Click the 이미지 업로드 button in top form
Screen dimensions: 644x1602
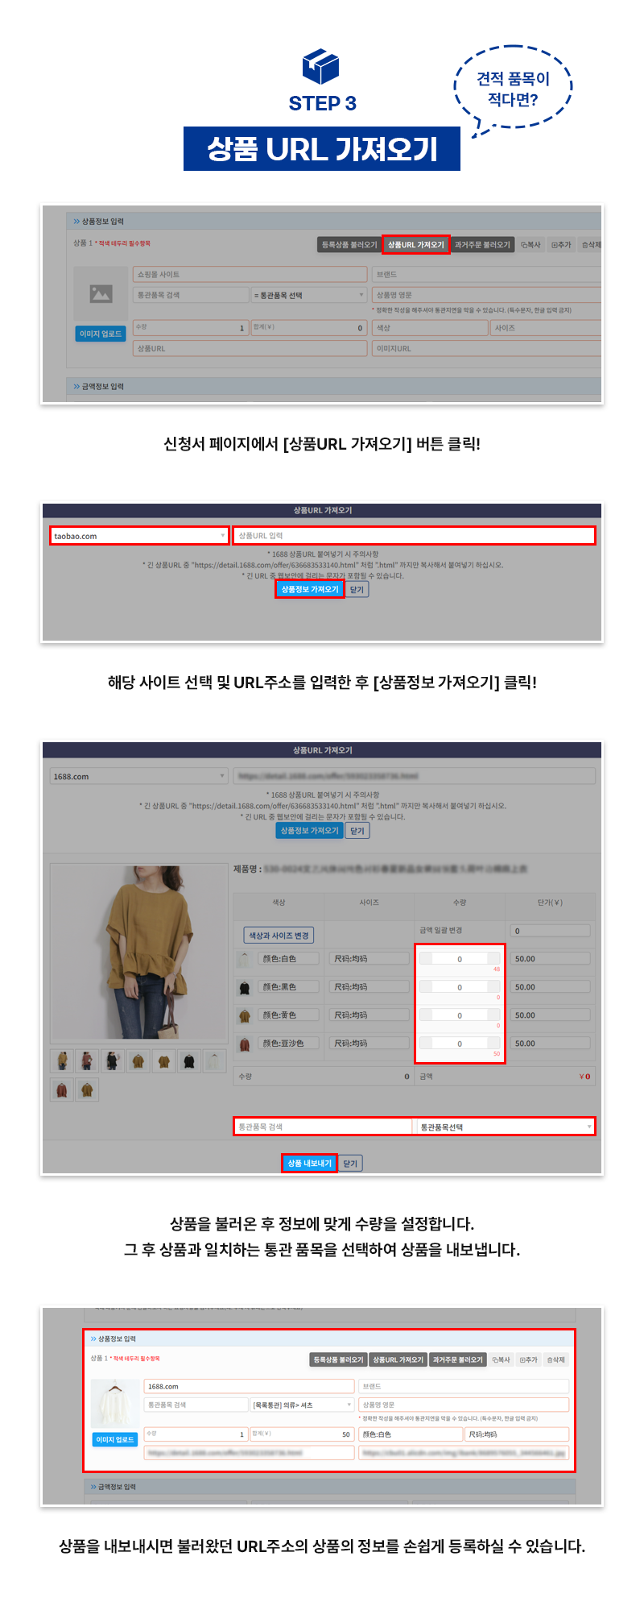coord(101,334)
